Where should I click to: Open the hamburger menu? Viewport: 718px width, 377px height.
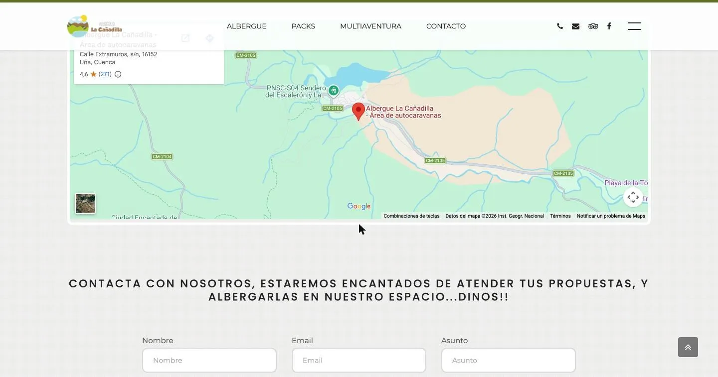tap(634, 26)
